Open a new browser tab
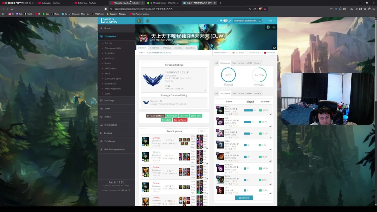377x212 pixels. pyautogui.click(x=220, y=3)
